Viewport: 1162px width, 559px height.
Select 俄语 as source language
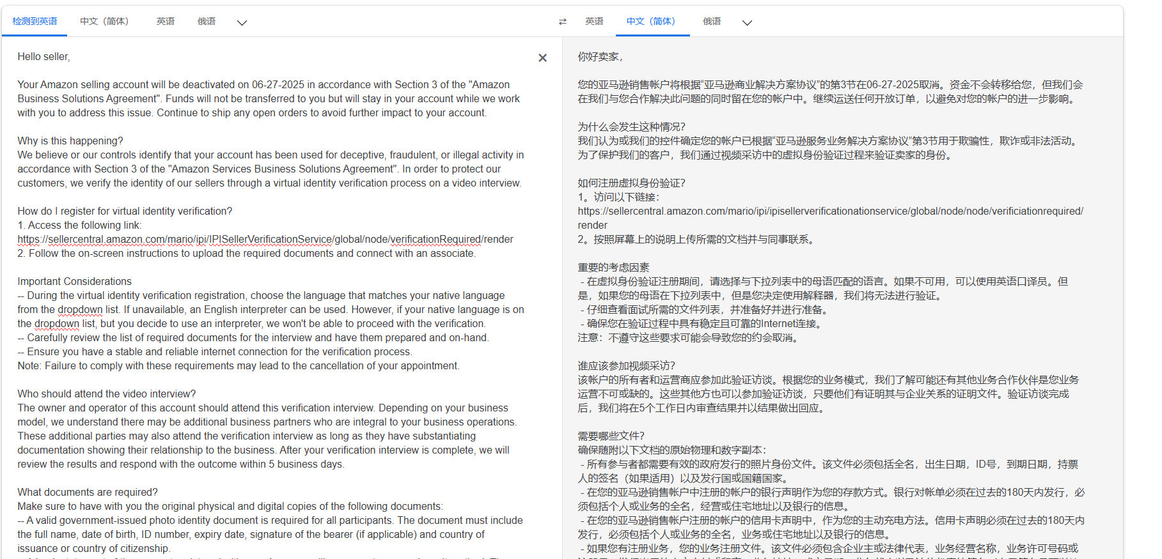(207, 21)
